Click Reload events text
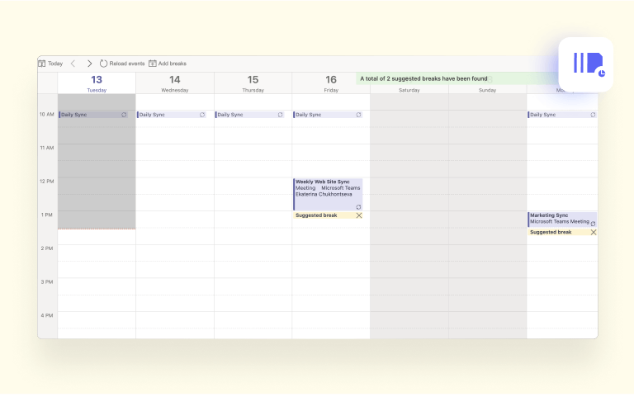Screen dimensions: 634x397 tap(127, 64)
